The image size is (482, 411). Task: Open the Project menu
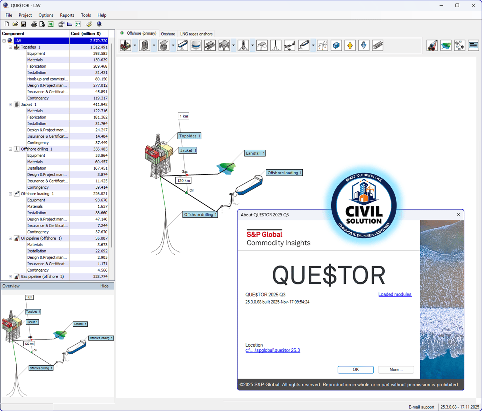(25, 15)
